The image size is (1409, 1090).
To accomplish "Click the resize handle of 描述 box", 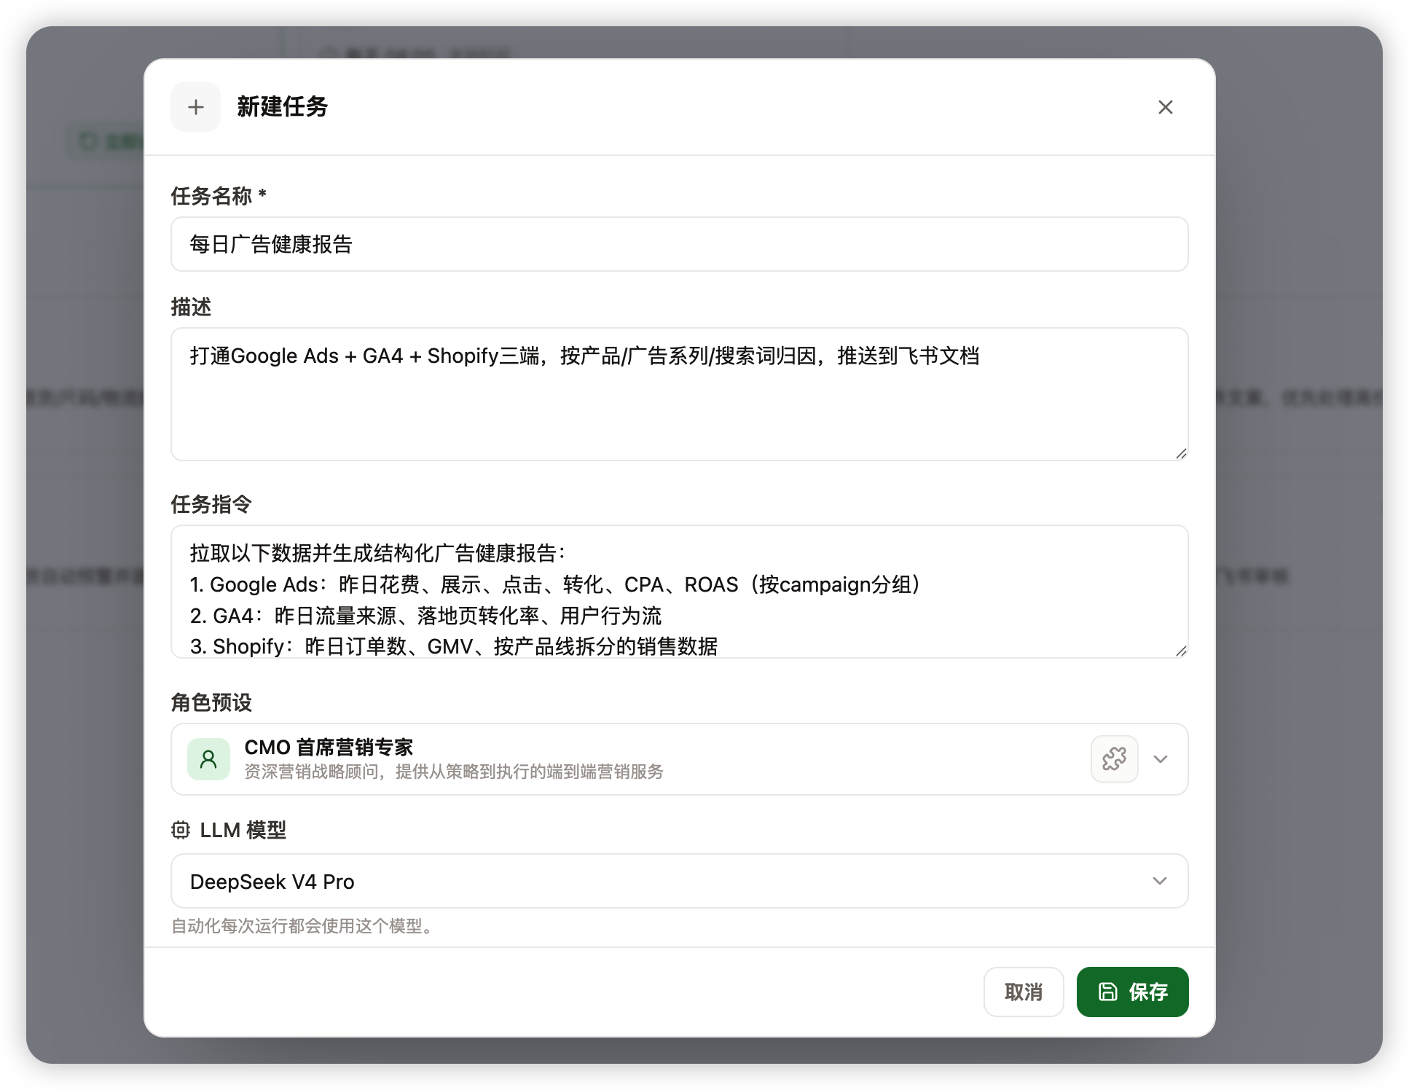I will (x=1181, y=453).
